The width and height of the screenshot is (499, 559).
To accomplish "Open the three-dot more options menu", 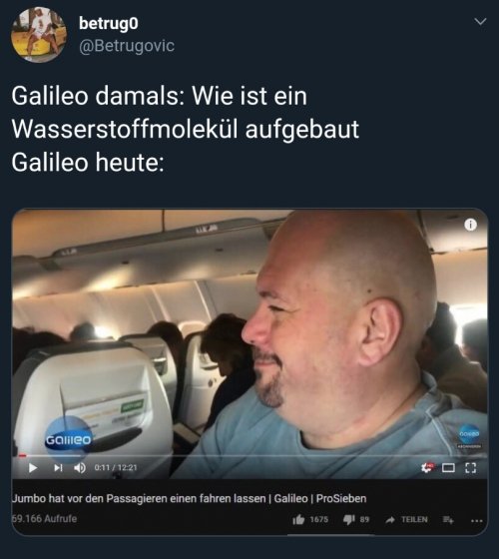I will [477, 521].
